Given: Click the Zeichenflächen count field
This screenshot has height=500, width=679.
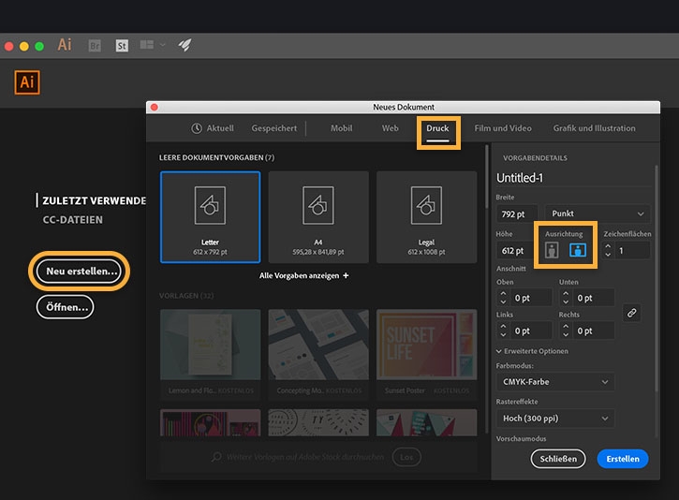Looking at the screenshot, I should point(632,251).
